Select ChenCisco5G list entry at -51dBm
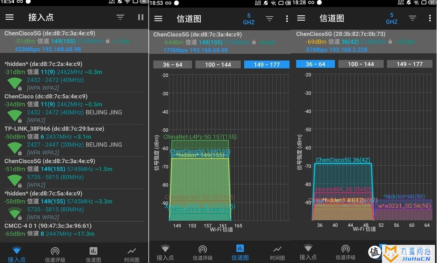Screen dimensions: 437x263 pos(74,173)
